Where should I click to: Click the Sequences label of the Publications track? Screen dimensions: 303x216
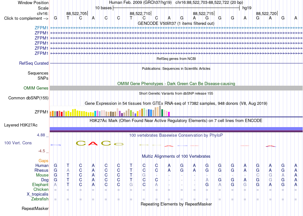38,73
